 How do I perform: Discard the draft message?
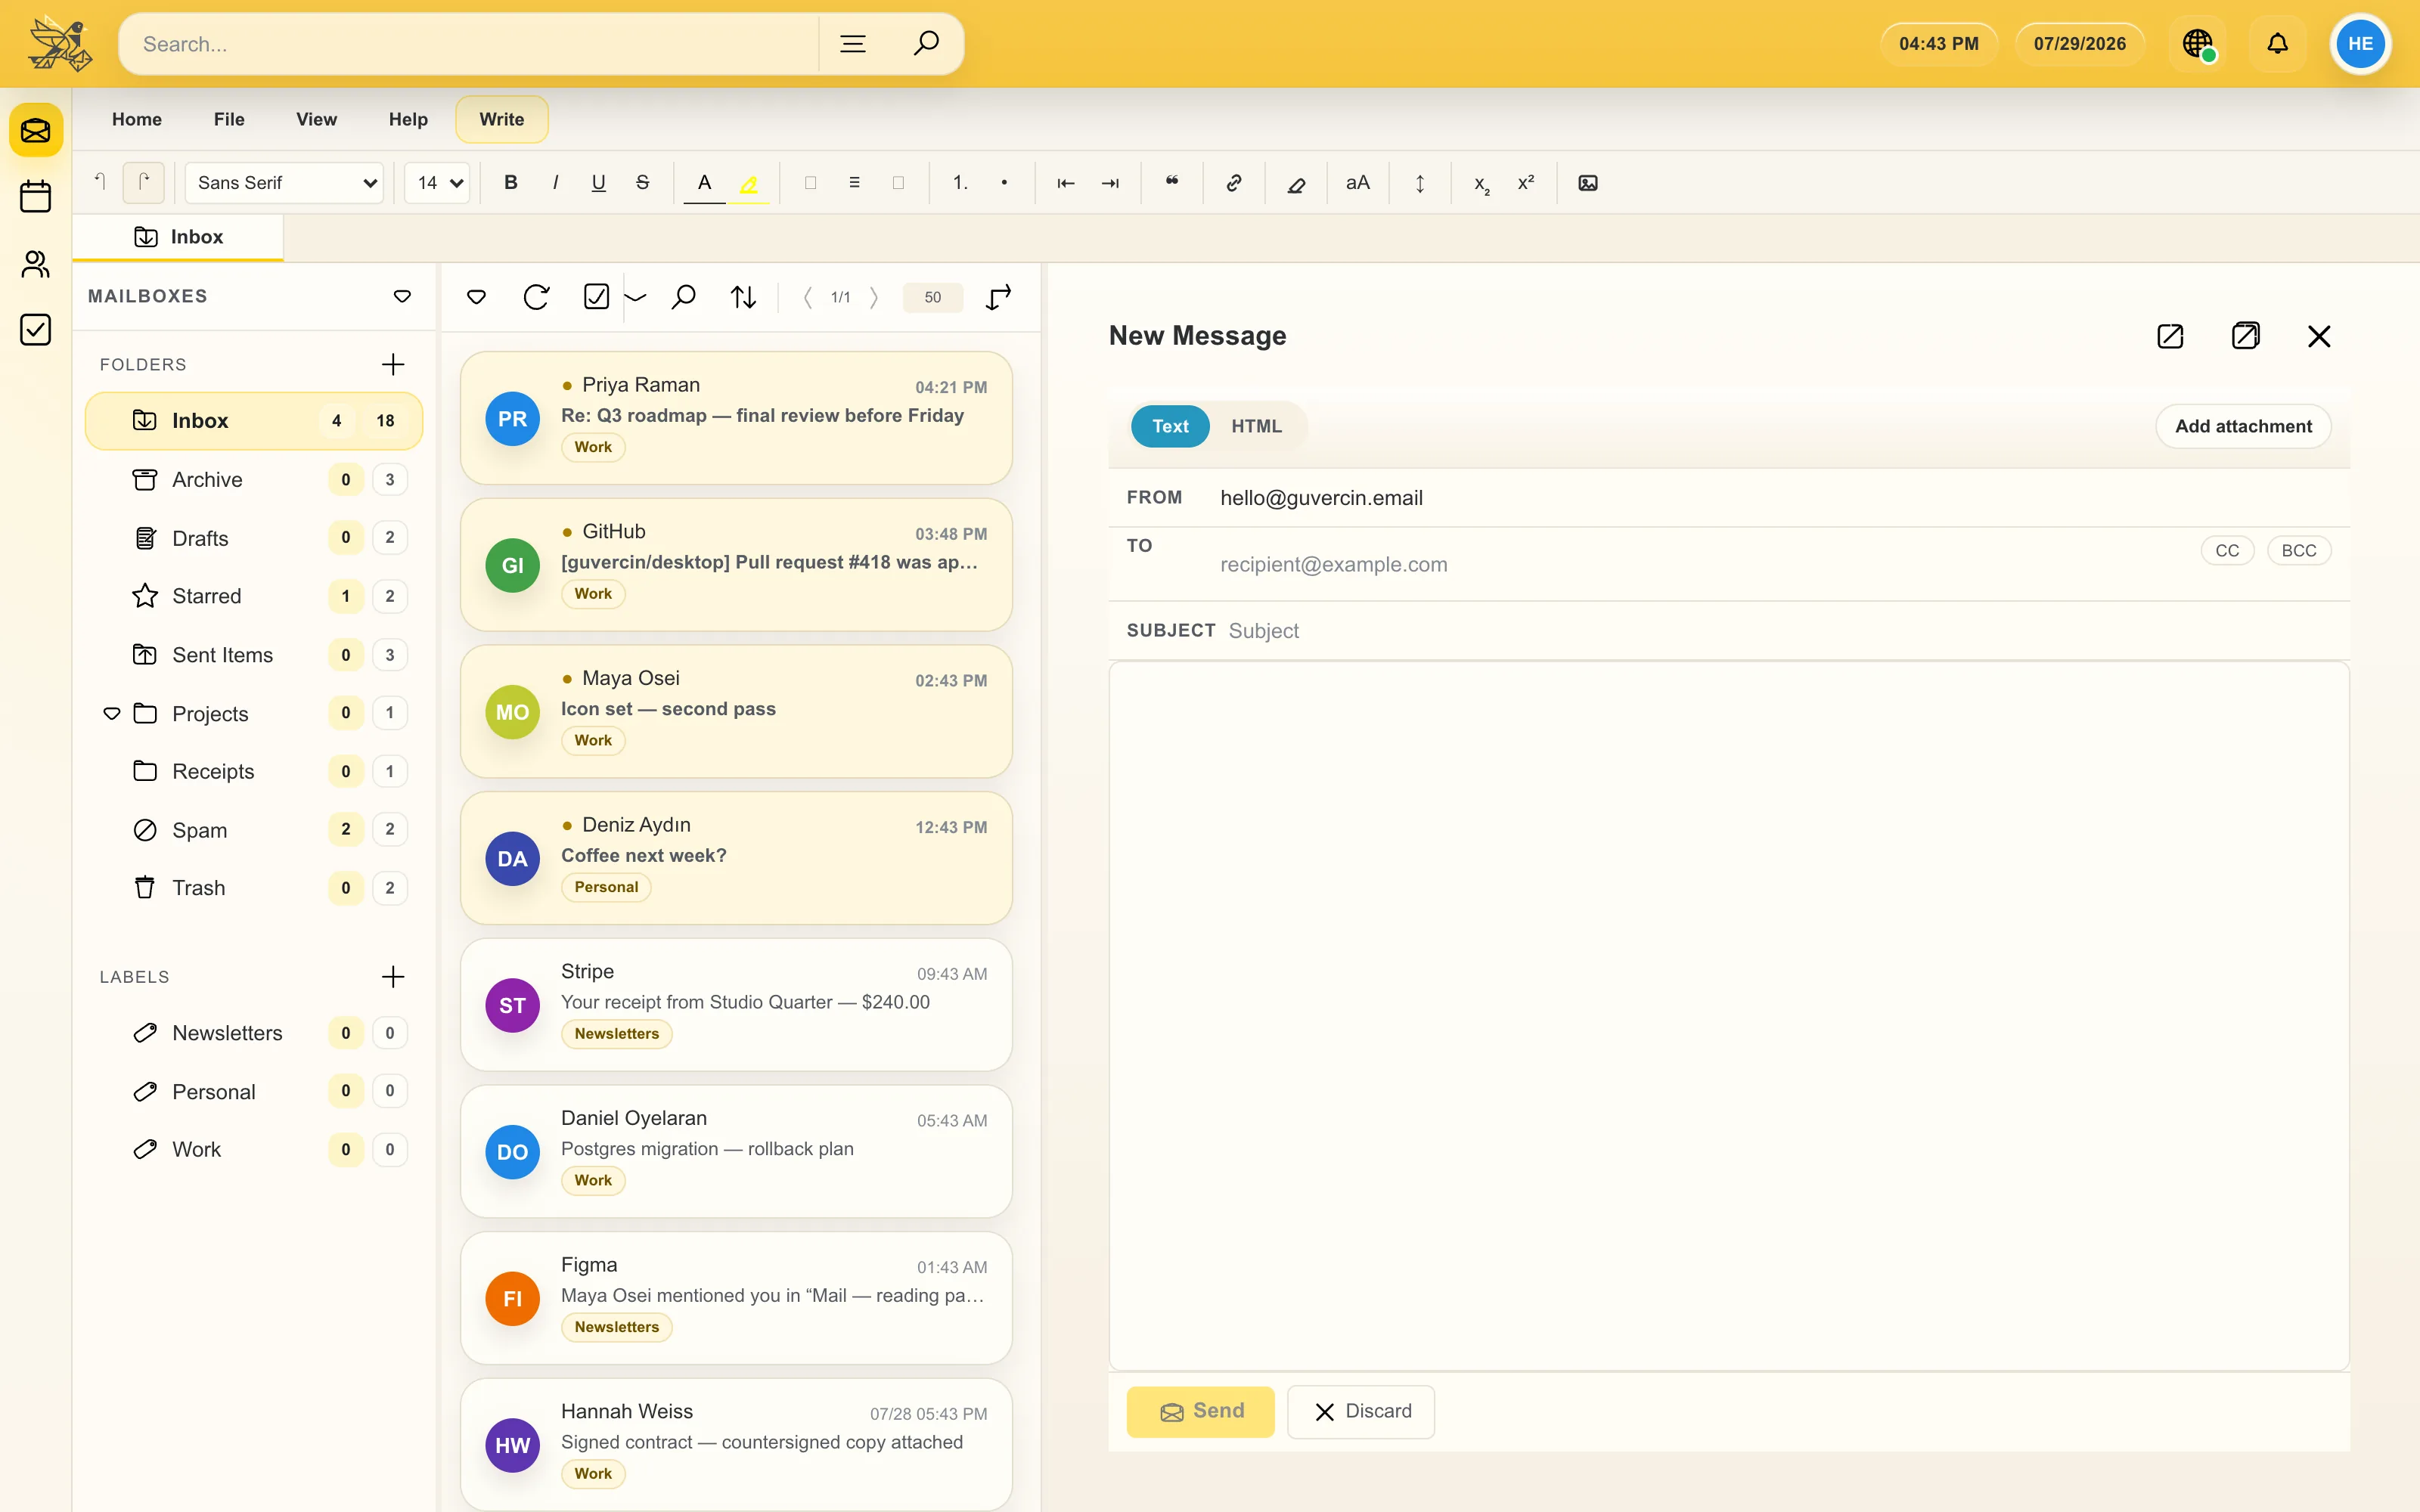click(x=1360, y=1411)
